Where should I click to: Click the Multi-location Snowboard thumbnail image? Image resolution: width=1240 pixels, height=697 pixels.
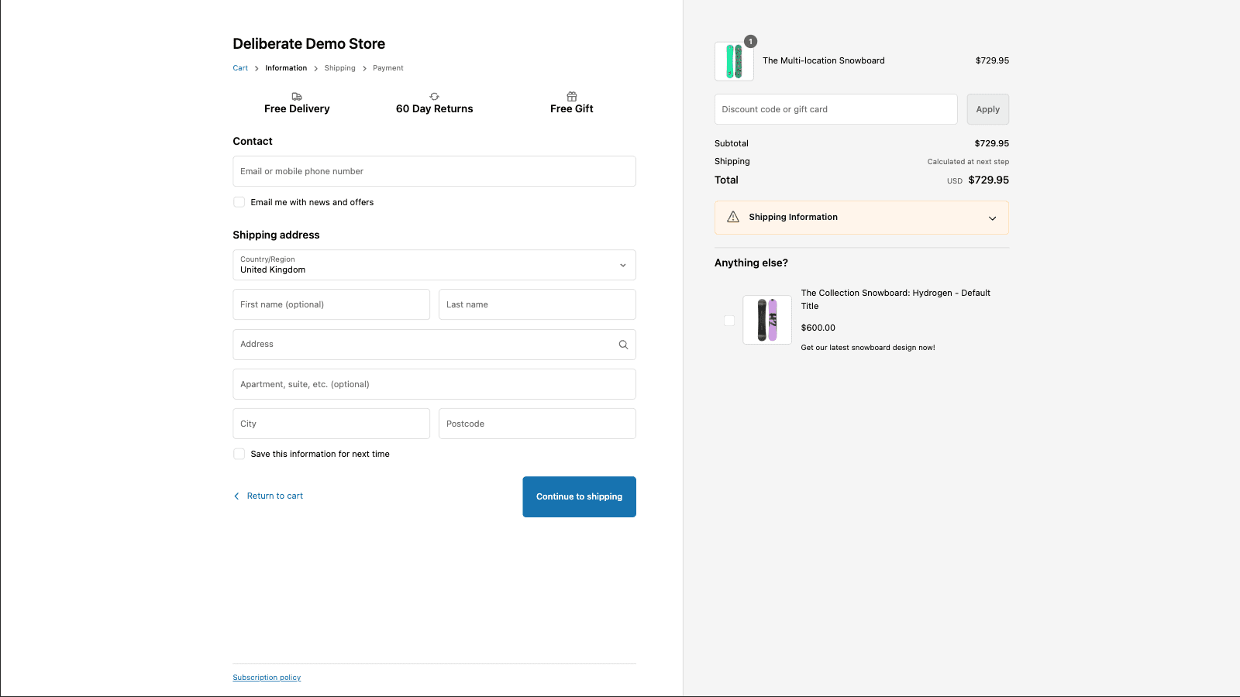(x=733, y=61)
